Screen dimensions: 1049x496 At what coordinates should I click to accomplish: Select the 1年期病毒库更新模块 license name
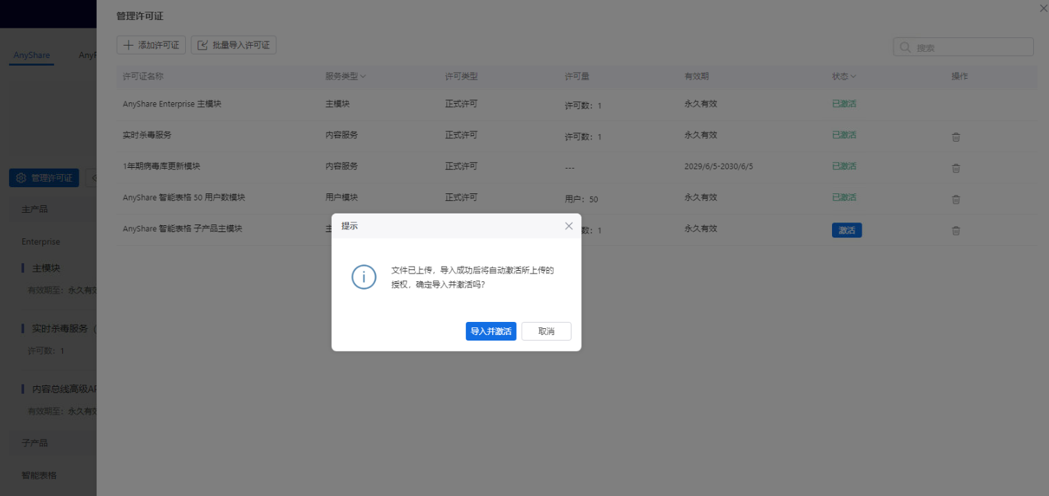[x=162, y=166]
